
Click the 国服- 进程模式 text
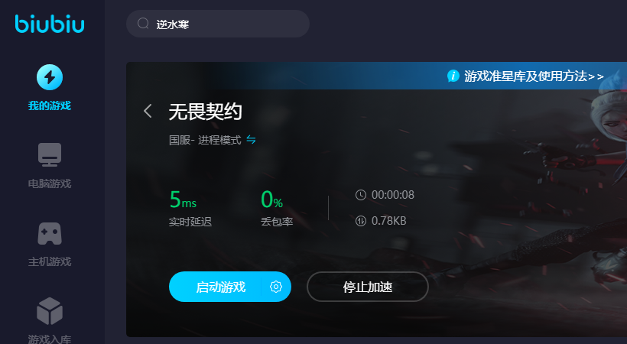point(205,140)
